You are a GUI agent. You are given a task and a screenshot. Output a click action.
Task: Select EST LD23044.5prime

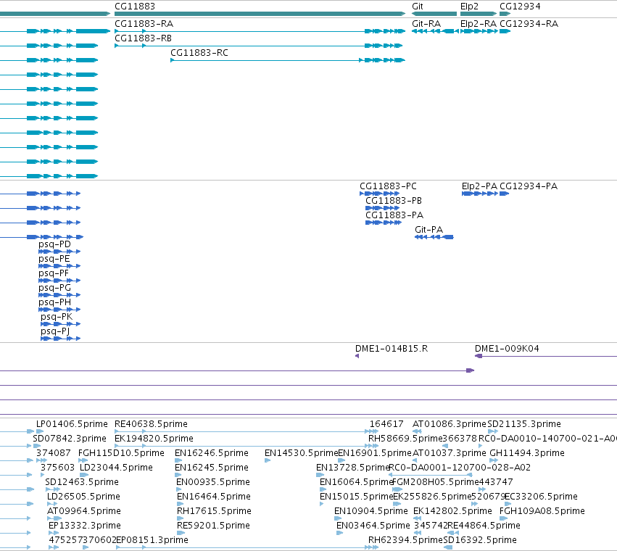click(116, 468)
